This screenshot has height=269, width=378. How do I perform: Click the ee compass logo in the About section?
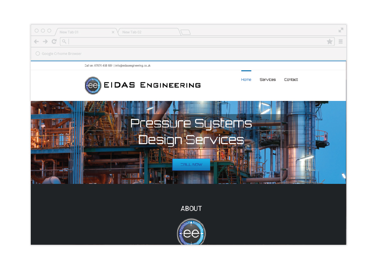(x=191, y=233)
